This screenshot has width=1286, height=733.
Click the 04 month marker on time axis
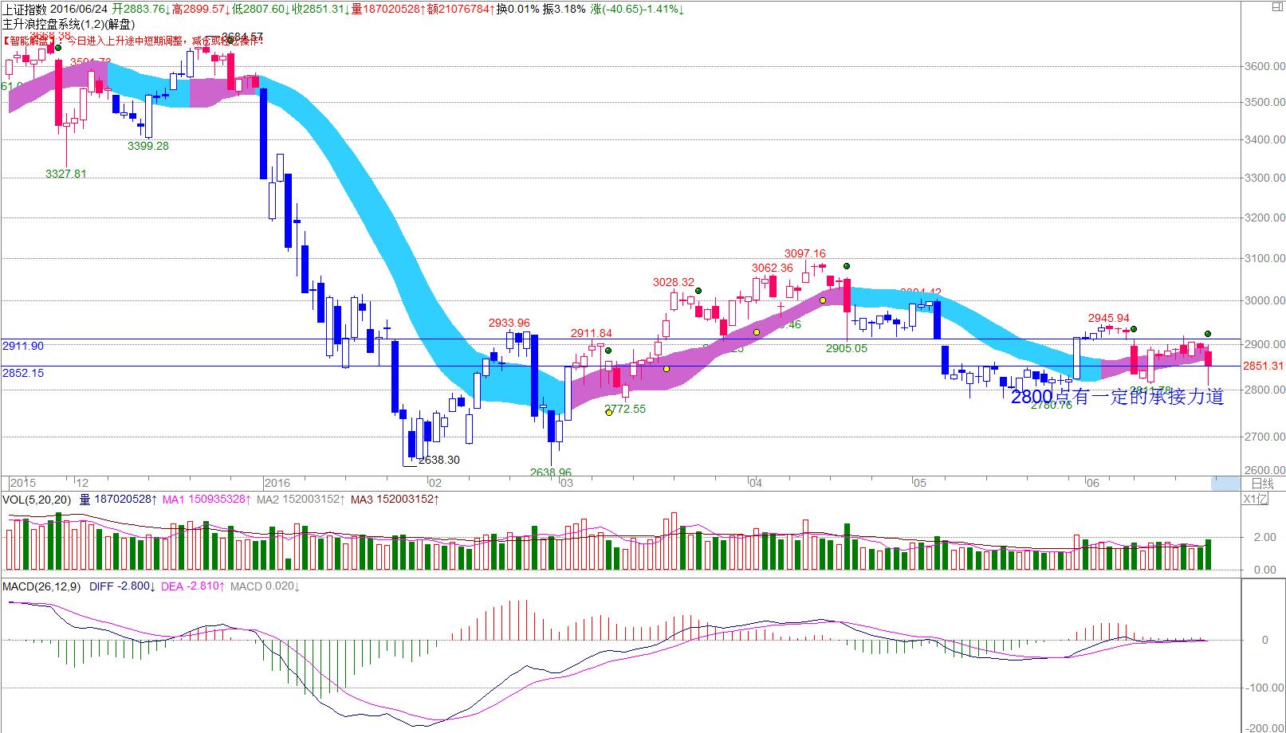tap(756, 483)
